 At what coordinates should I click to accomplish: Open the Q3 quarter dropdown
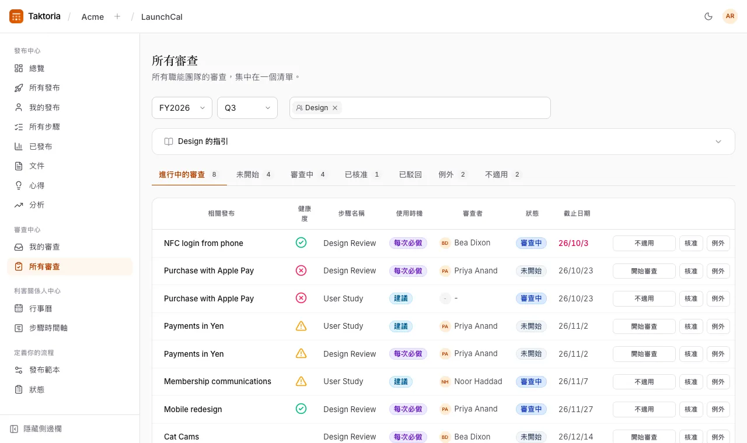pos(247,108)
